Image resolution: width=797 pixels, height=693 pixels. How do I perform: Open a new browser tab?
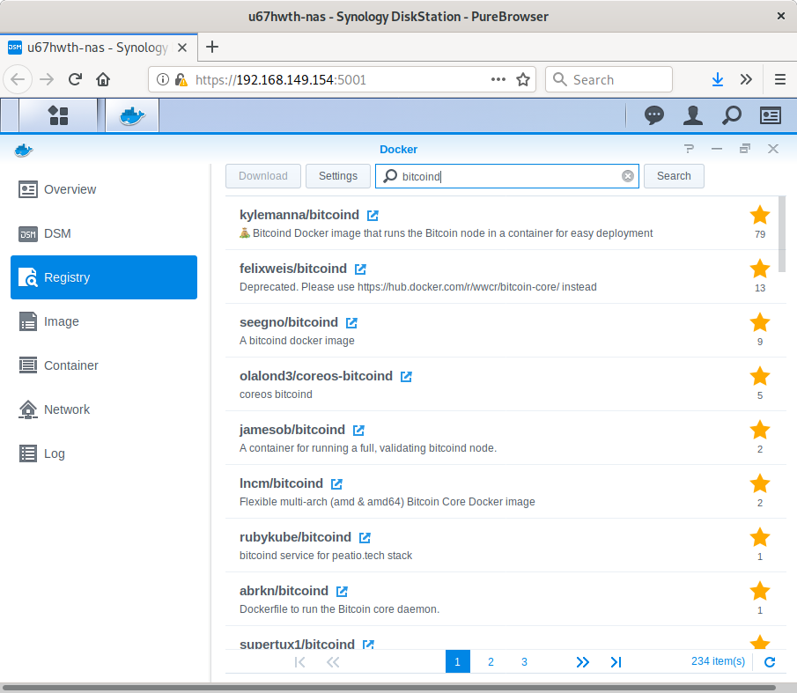coord(212,48)
